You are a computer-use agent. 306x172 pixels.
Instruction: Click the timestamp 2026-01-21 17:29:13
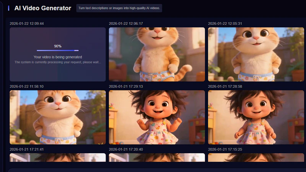click(126, 87)
